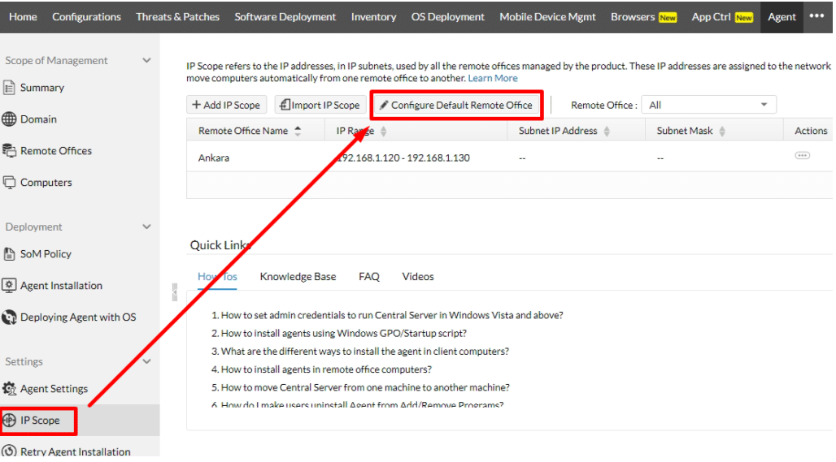Click the Agent Settings gear icon
Screen dimensions: 836x462
pyautogui.click(x=9, y=389)
